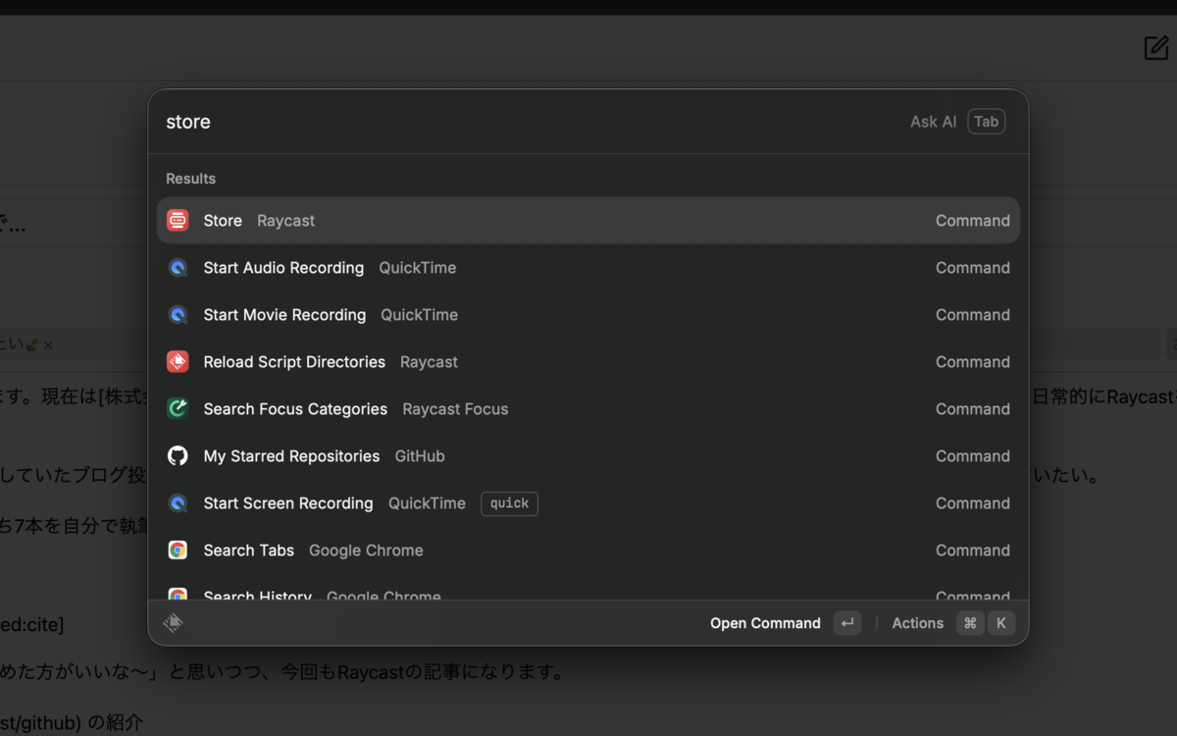This screenshot has height=736, width=1177.
Task: Click the Raycast Focus subtitle text
Action: [455, 409]
